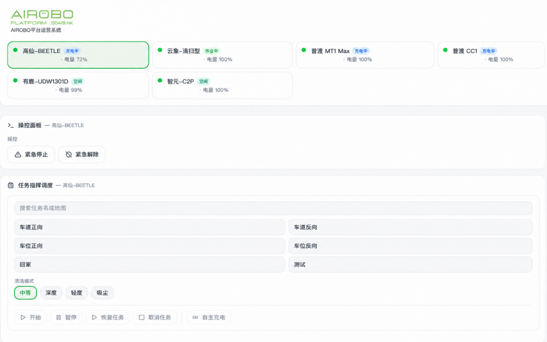Click the 作业中 badge on 云象-清扫型
Screen dimensions: 547x342
211,51
